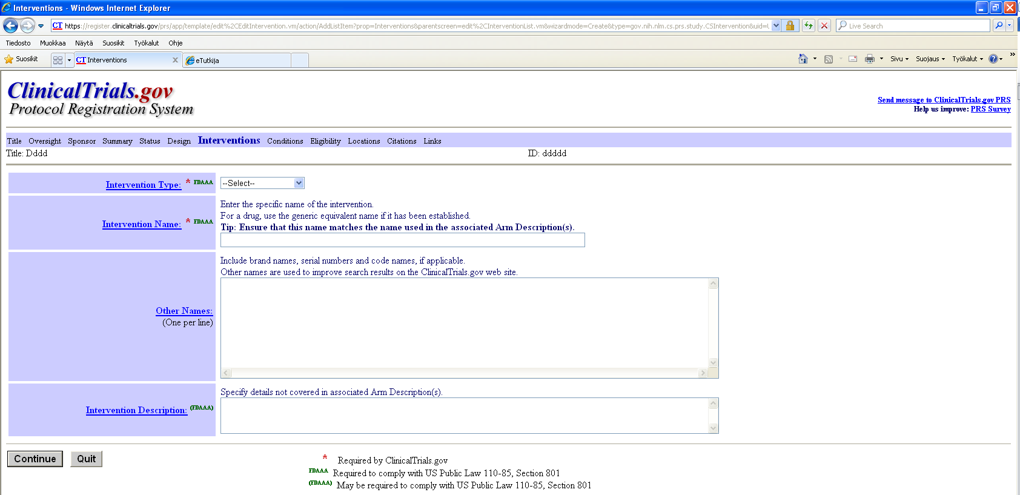Screen dimensions: 1020x495
Task: Click the Refresh page icon
Action: 809,25
